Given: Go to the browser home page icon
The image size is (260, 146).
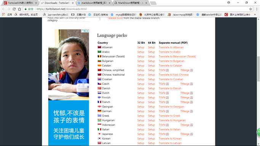Looking at the screenshot, I should point(19,9).
